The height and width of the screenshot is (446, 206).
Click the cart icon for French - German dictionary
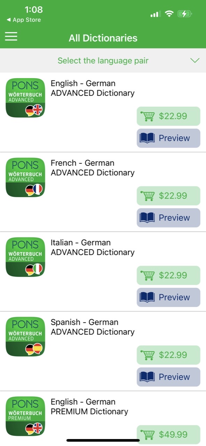(x=147, y=195)
